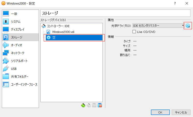Select the empty 空 optical drive entry
The height and width of the screenshot is (117, 193).
[x=74, y=38]
